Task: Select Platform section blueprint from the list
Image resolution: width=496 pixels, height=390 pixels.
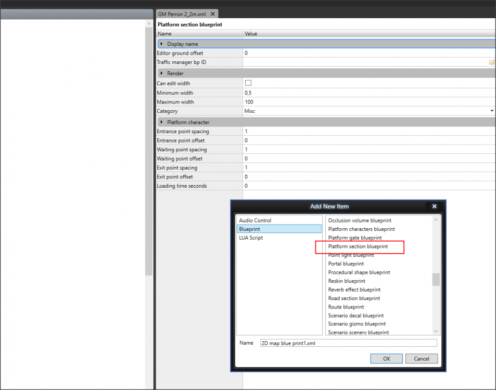Action: tap(358, 246)
